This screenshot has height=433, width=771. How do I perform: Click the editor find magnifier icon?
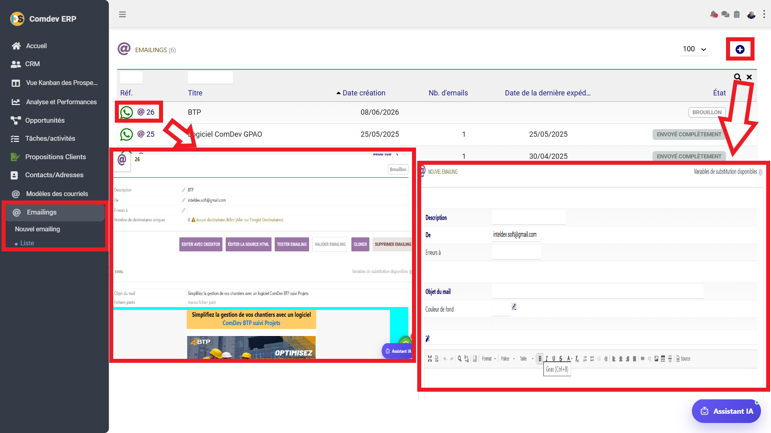pyautogui.click(x=460, y=359)
